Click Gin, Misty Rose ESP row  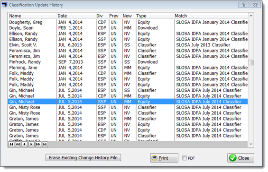point(128,113)
